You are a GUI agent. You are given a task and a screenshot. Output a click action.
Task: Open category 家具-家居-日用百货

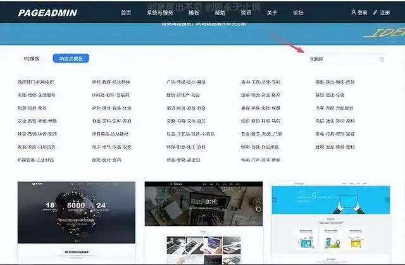point(37,147)
